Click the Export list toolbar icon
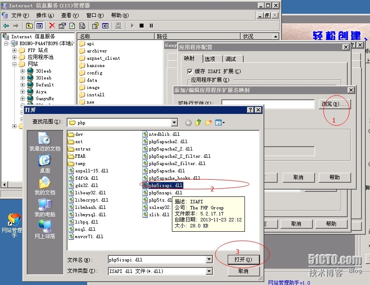Image resolution: width=370 pixels, height=285 pixels. 82,25
